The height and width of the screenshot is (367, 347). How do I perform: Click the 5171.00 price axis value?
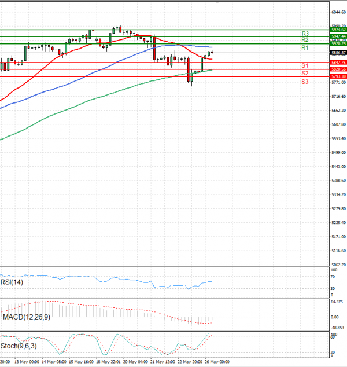point(338,237)
